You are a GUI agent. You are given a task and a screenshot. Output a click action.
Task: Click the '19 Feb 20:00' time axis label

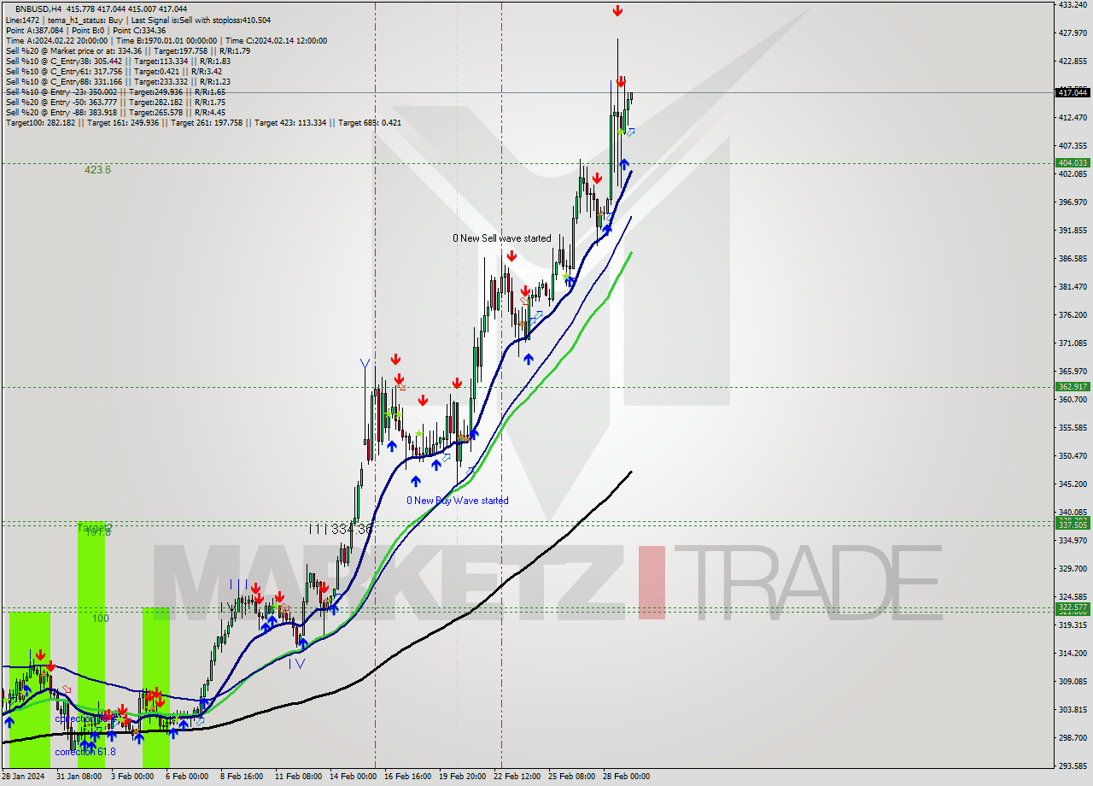click(463, 777)
